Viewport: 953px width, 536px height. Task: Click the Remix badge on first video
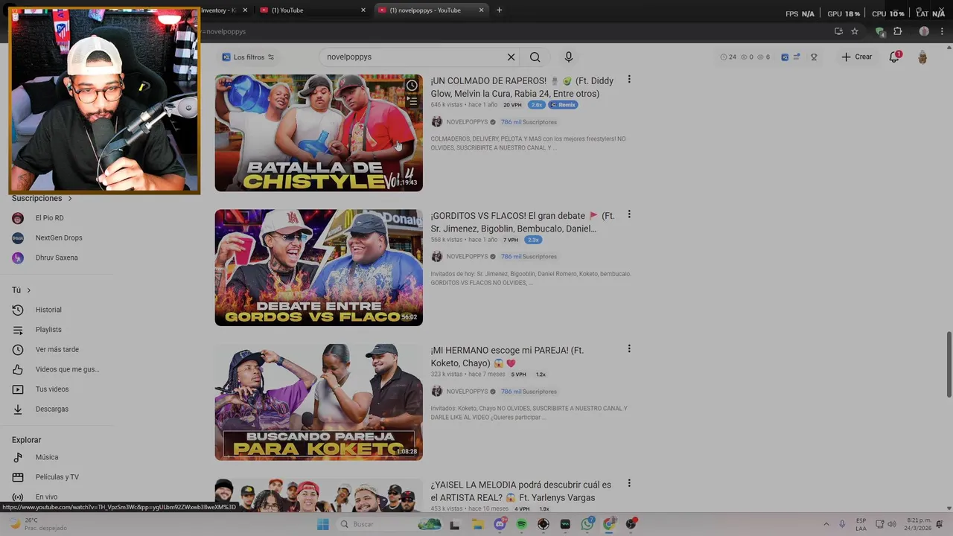[x=564, y=105]
